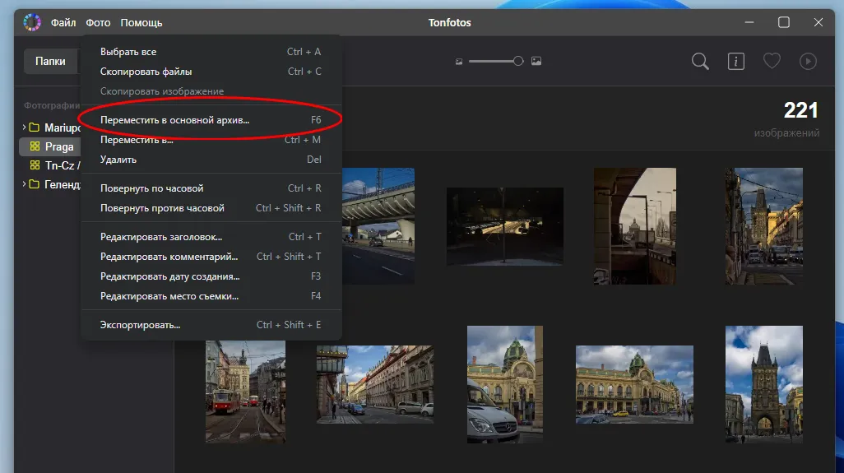Expand the Mariupol folder arrow
Image resolution: width=844 pixels, height=473 pixels.
(x=24, y=128)
